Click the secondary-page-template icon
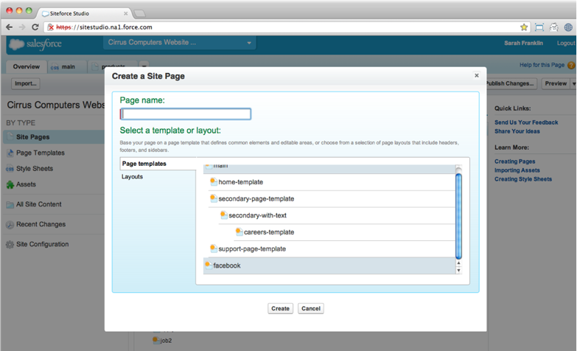This screenshot has width=577, height=351. coord(214,198)
